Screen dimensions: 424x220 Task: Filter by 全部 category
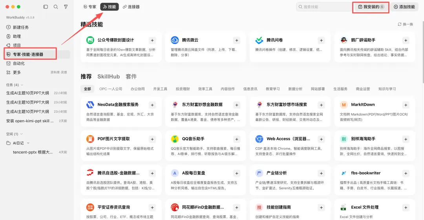[87, 89]
